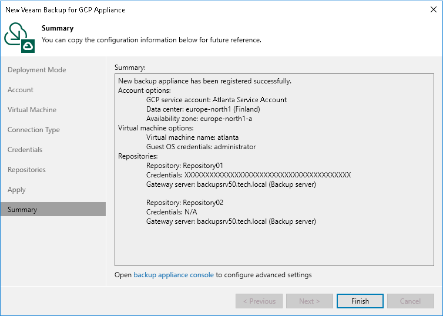This screenshot has width=443, height=316.
Task: Click the 'Credentials: N/A' line
Action: 172,212
